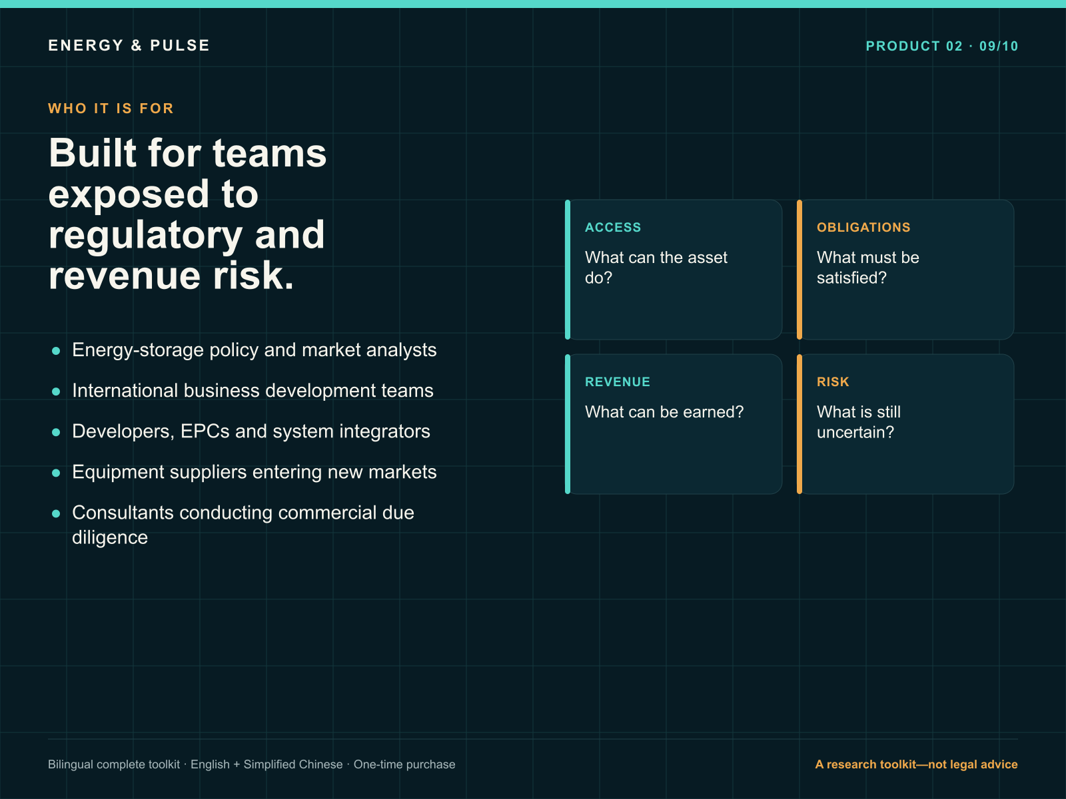Click the "RISK" card label
1066x799 pixels.
pyautogui.click(x=833, y=382)
